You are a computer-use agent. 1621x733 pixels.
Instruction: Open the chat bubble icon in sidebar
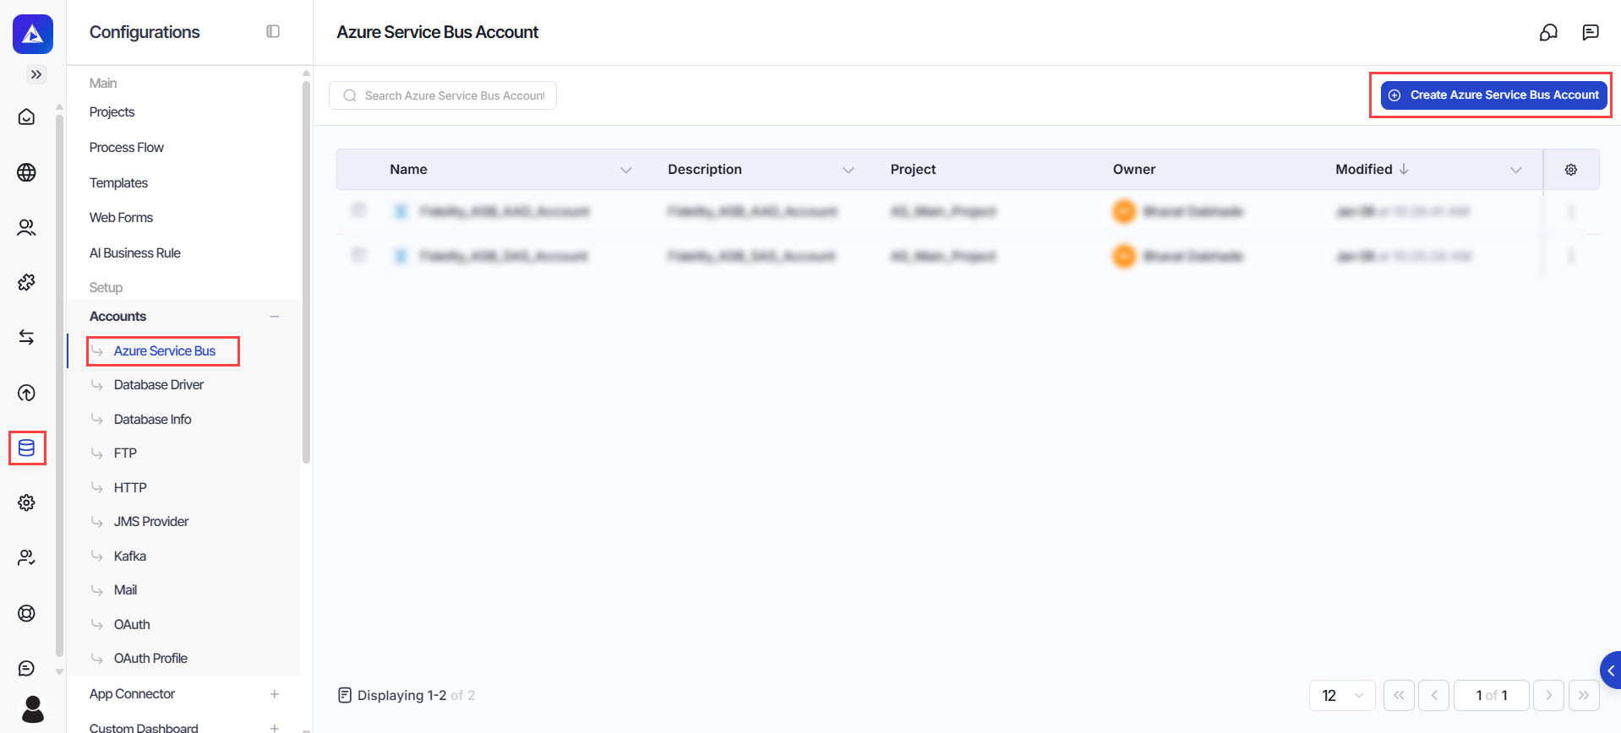27,668
